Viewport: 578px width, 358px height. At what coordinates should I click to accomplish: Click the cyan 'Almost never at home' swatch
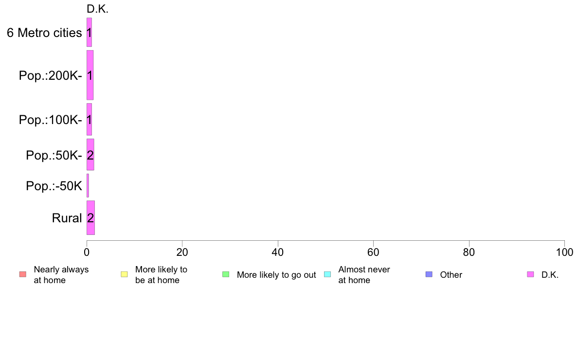[327, 274]
